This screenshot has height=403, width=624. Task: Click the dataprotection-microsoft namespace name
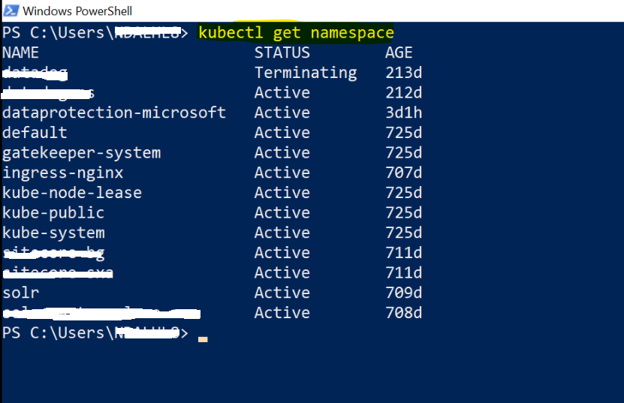coord(114,113)
